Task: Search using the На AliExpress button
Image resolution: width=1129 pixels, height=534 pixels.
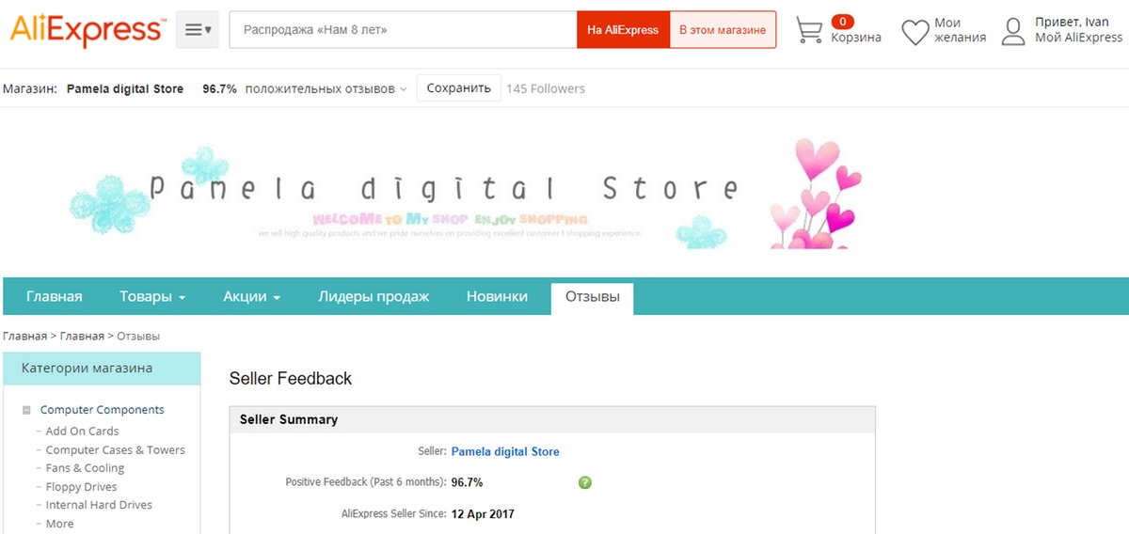Action: pyautogui.click(x=623, y=30)
